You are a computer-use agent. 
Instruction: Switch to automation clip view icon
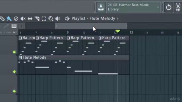[6, 26]
